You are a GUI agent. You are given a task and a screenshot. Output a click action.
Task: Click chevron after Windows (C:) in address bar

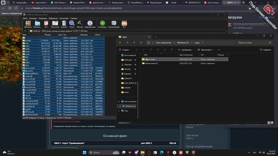(x=192, y=42)
